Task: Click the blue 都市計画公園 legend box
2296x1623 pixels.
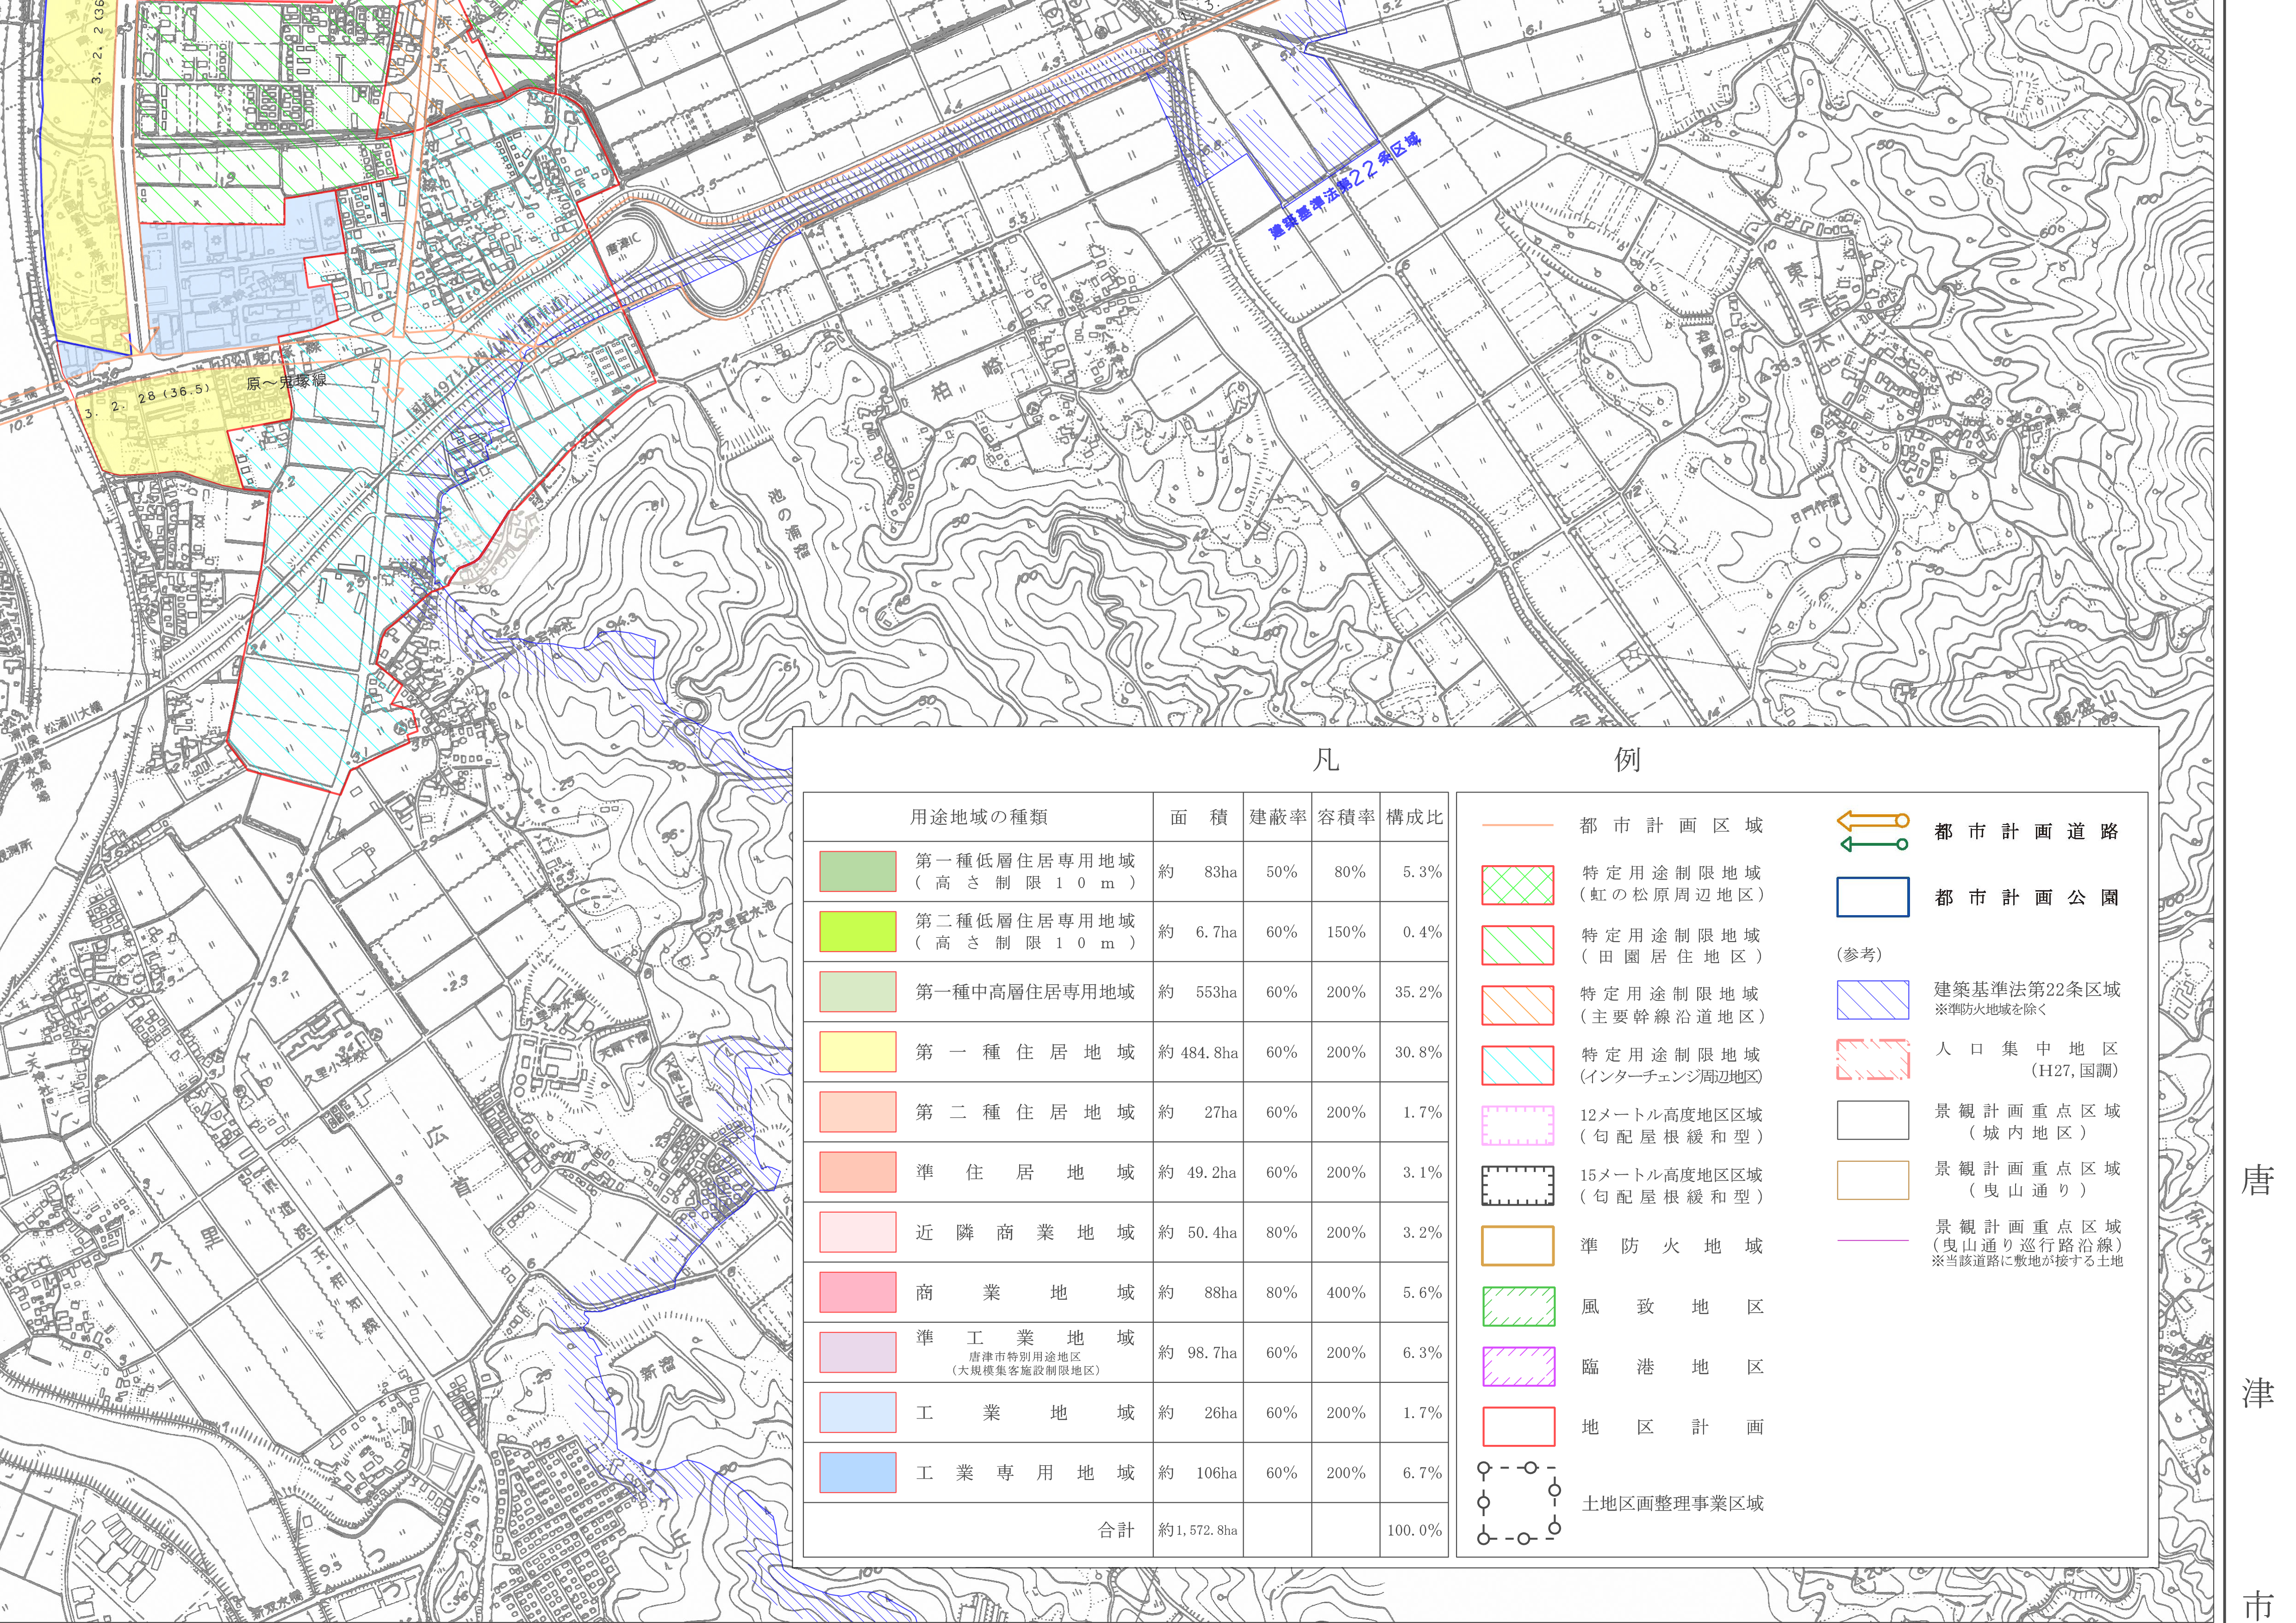Action: [x=1872, y=897]
